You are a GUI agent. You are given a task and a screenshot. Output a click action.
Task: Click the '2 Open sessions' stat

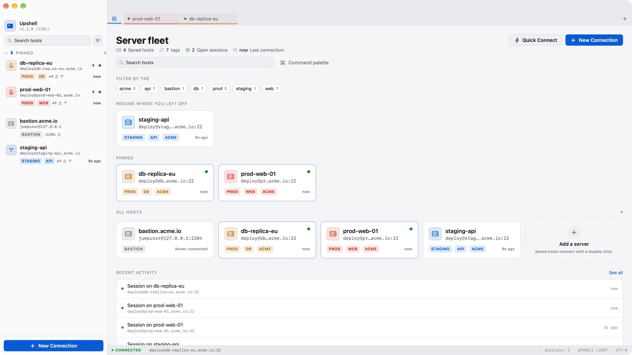[x=207, y=50]
